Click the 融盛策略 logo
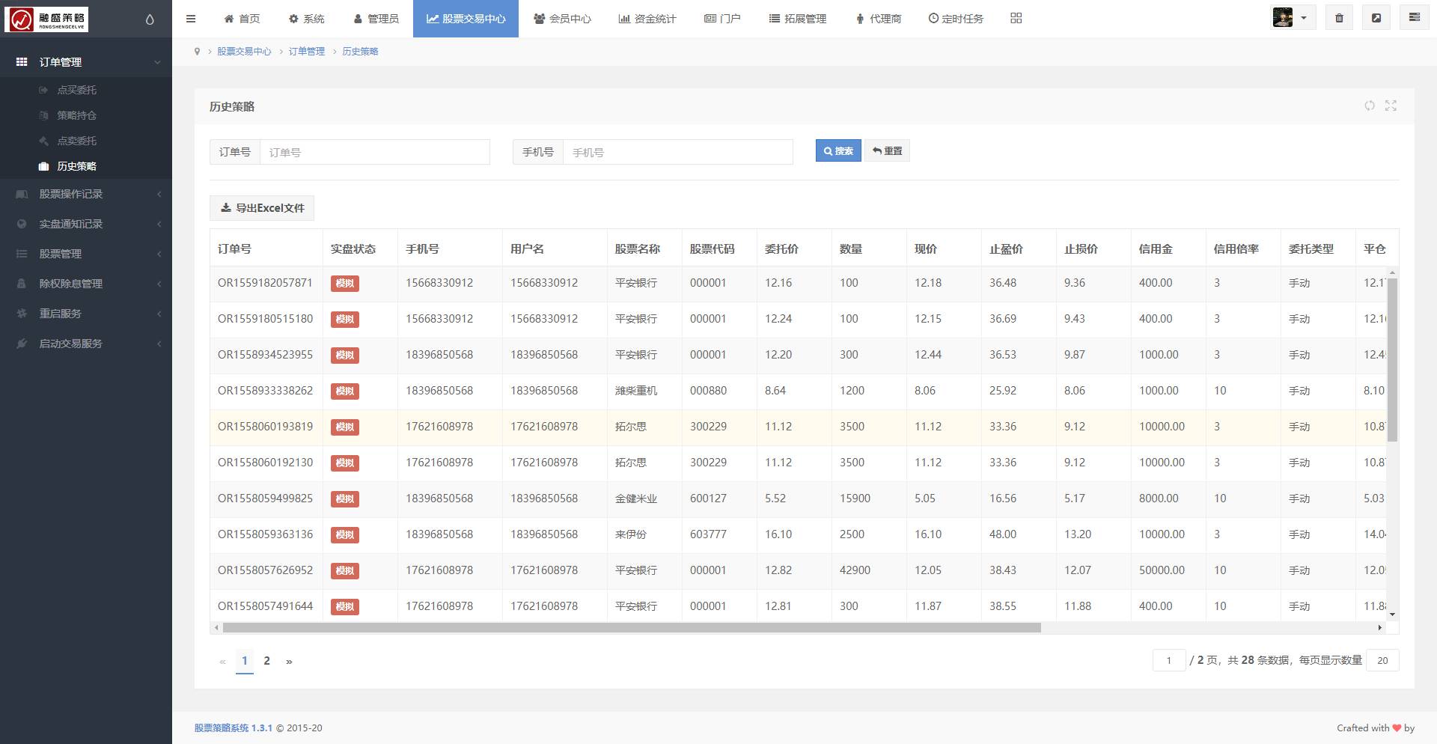The image size is (1437, 744). coord(46,19)
